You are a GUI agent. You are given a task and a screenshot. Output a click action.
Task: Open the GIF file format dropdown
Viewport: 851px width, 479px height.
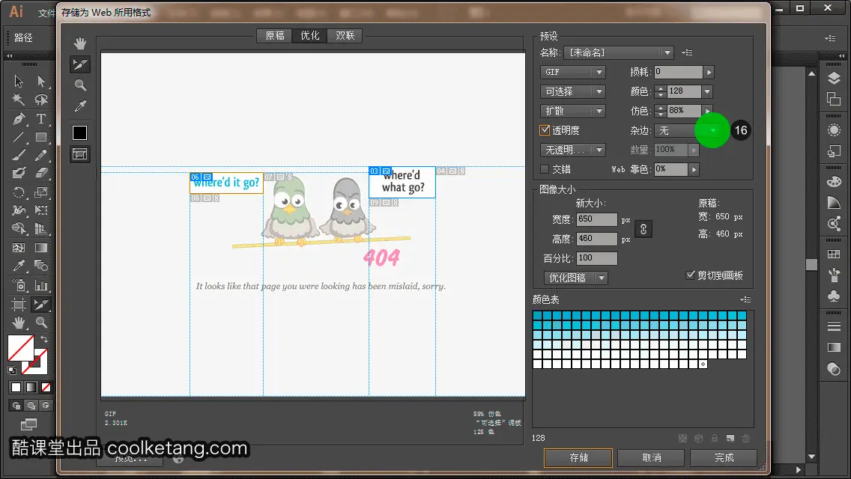coord(572,72)
